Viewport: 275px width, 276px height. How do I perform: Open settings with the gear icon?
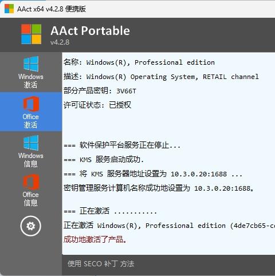31,226
